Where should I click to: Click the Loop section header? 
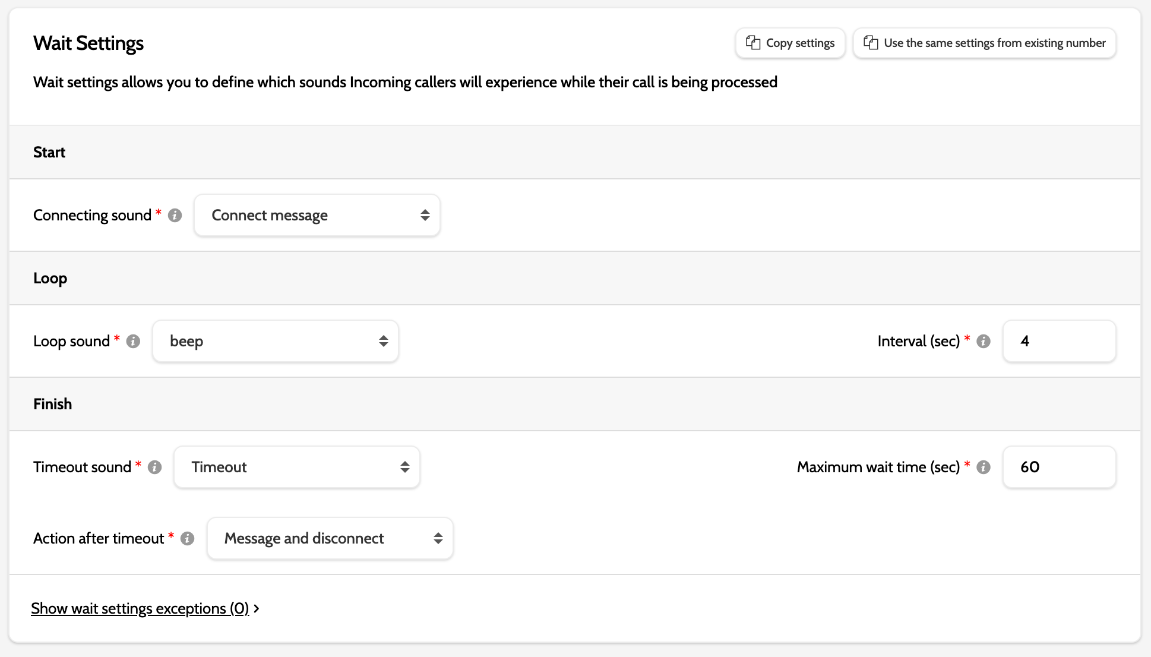coord(50,279)
